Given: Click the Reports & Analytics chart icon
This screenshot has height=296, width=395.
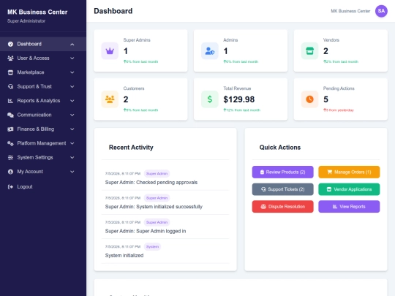Looking at the screenshot, I should point(10,101).
